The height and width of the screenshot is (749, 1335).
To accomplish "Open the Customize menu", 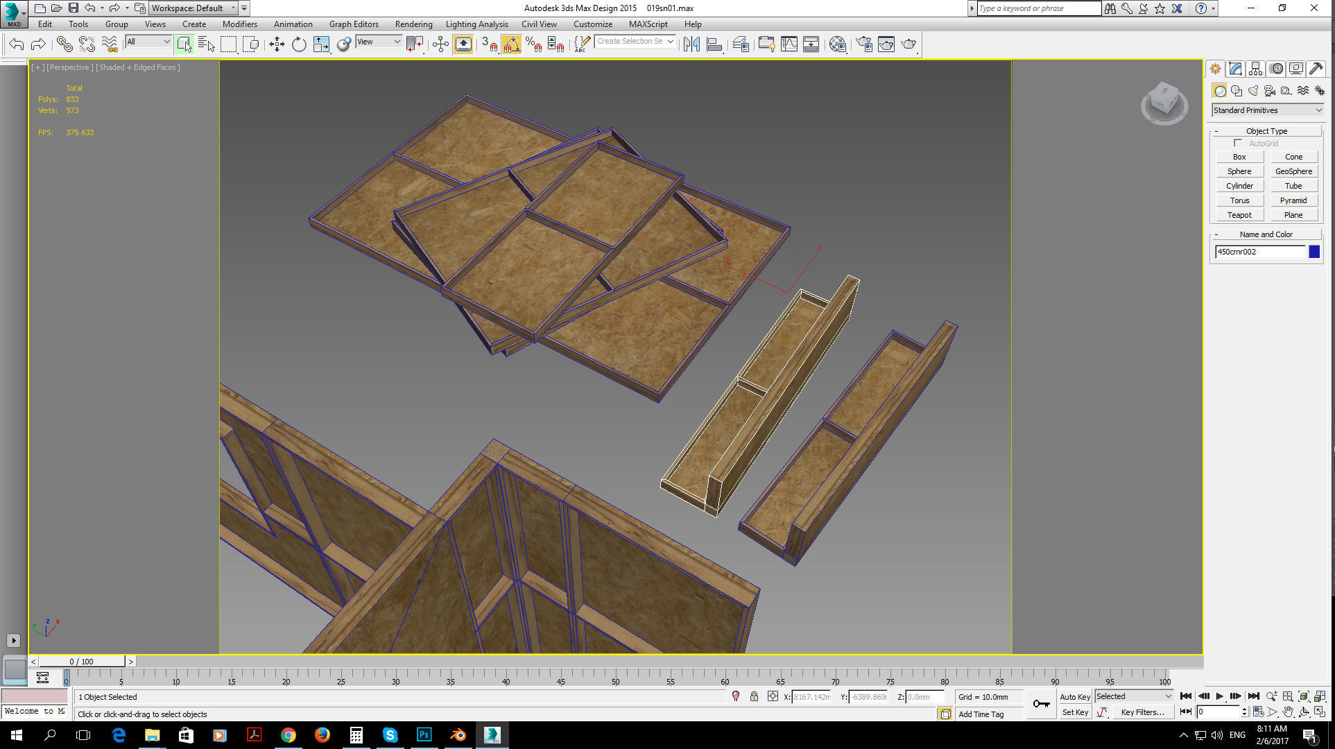I will click(x=592, y=24).
